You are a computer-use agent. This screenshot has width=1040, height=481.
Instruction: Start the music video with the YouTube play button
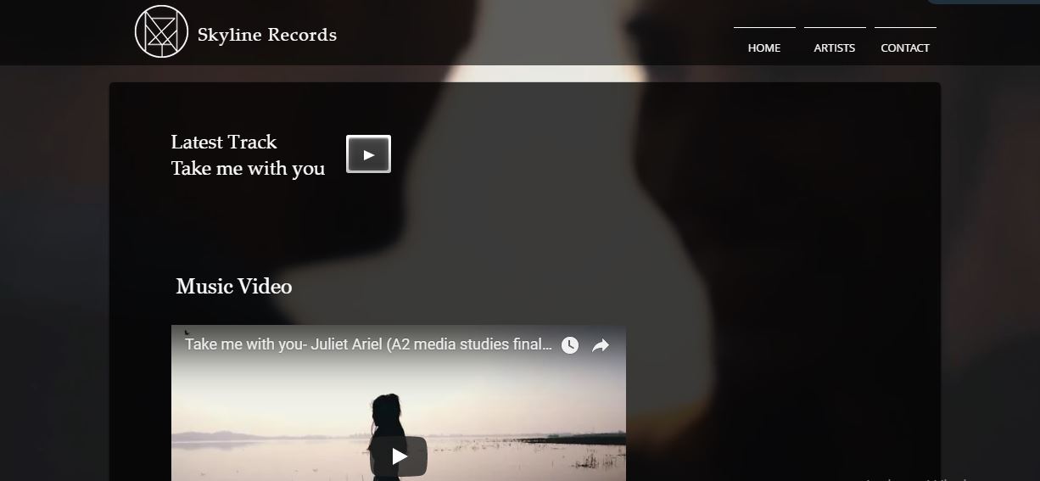[399, 456]
